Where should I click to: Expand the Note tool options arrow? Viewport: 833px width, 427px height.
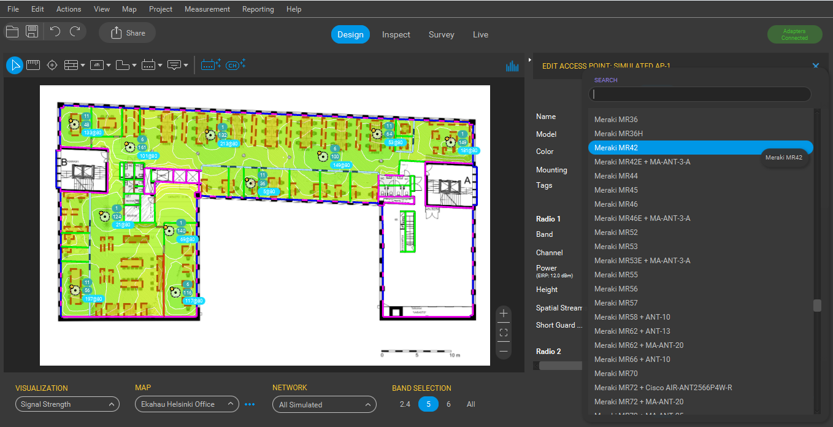(186, 66)
